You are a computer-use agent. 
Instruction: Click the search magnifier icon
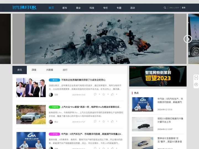(165, 8)
